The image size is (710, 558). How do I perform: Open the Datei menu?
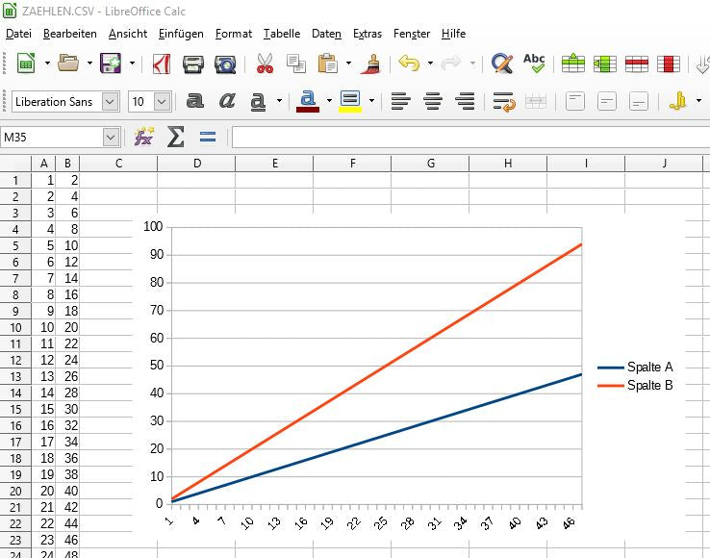(x=18, y=34)
